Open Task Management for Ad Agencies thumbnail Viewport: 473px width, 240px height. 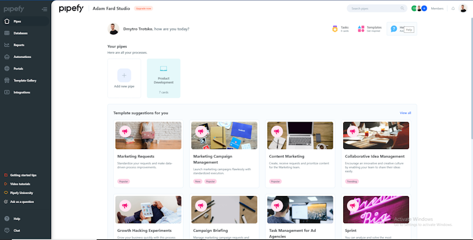point(300,209)
